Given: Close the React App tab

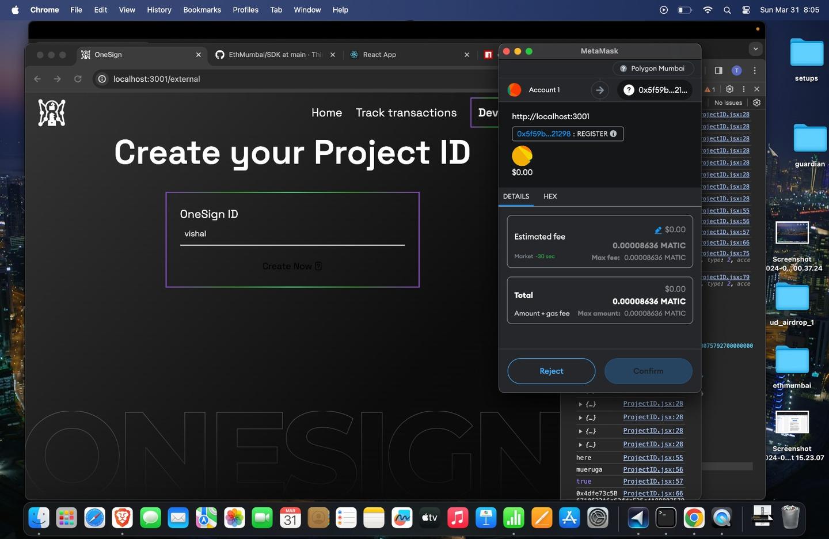Looking at the screenshot, I should pos(467,55).
